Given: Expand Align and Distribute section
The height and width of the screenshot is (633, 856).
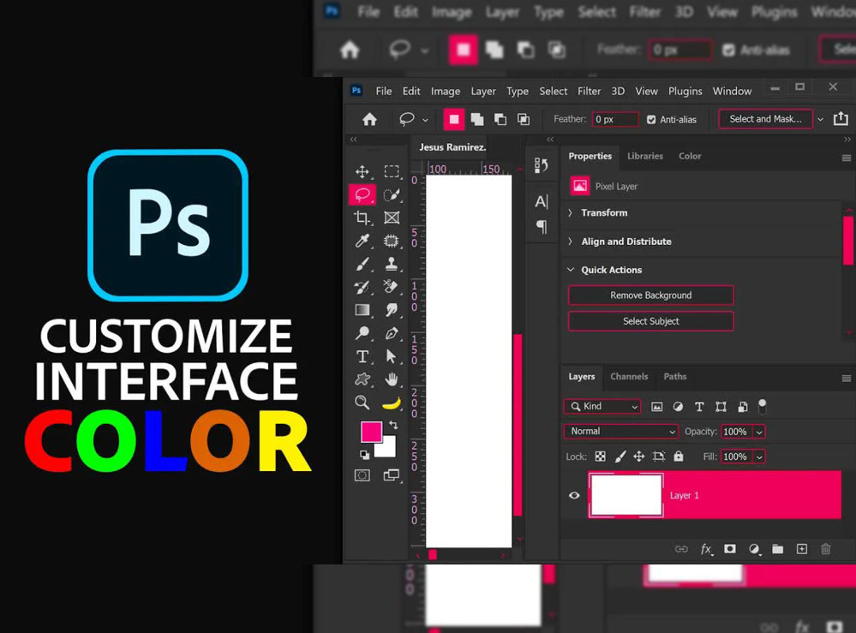Looking at the screenshot, I should [x=570, y=242].
